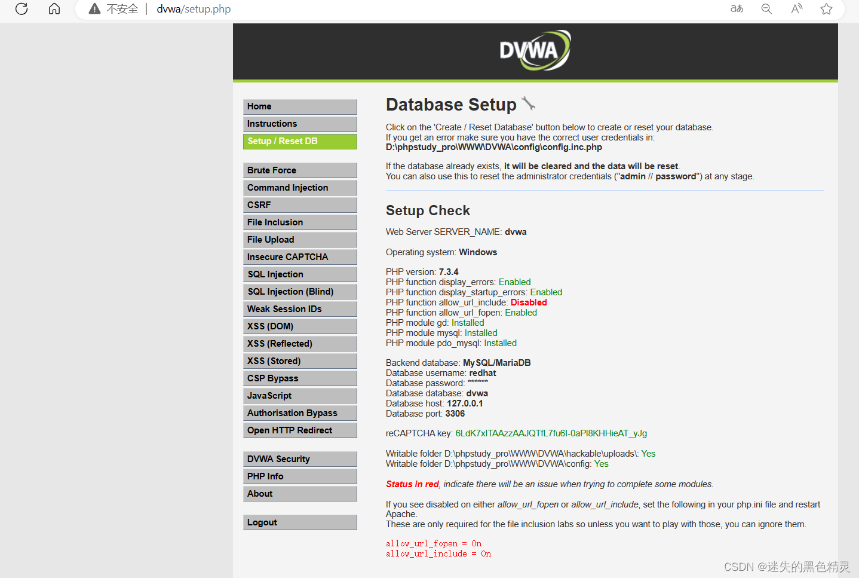The width and height of the screenshot is (859, 578).
Task: Click the read aloud icon
Action: tap(796, 9)
